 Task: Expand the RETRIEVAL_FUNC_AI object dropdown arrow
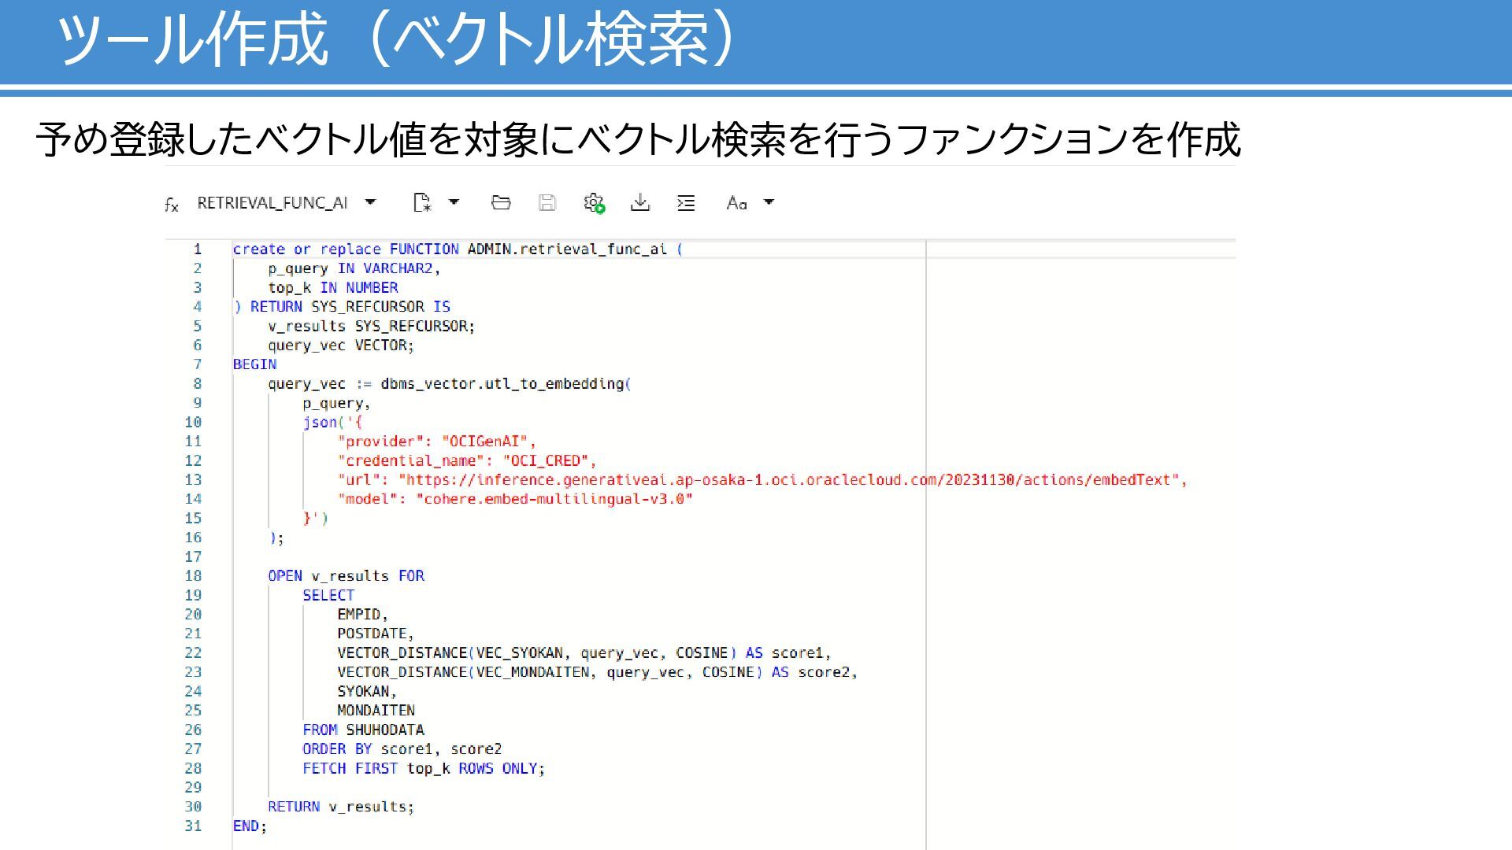coord(370,202)
